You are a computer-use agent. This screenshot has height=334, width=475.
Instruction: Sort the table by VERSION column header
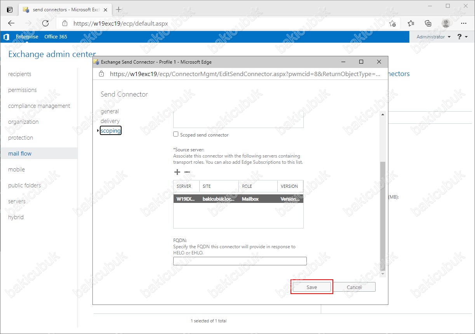point(290,186)
